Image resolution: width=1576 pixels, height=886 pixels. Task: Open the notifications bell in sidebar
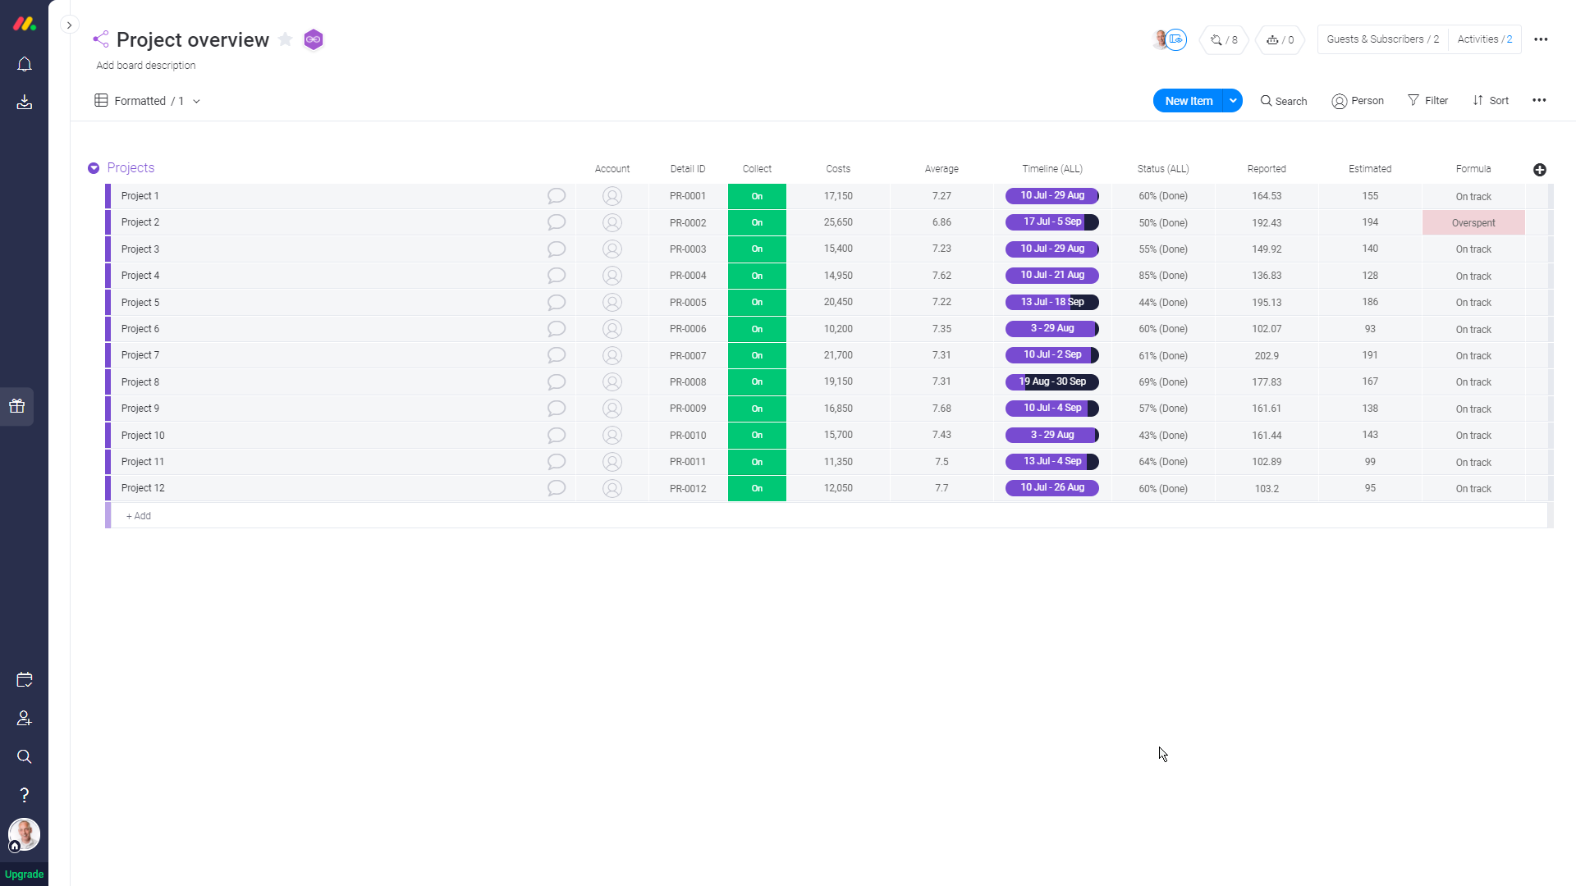coord(25,64)
